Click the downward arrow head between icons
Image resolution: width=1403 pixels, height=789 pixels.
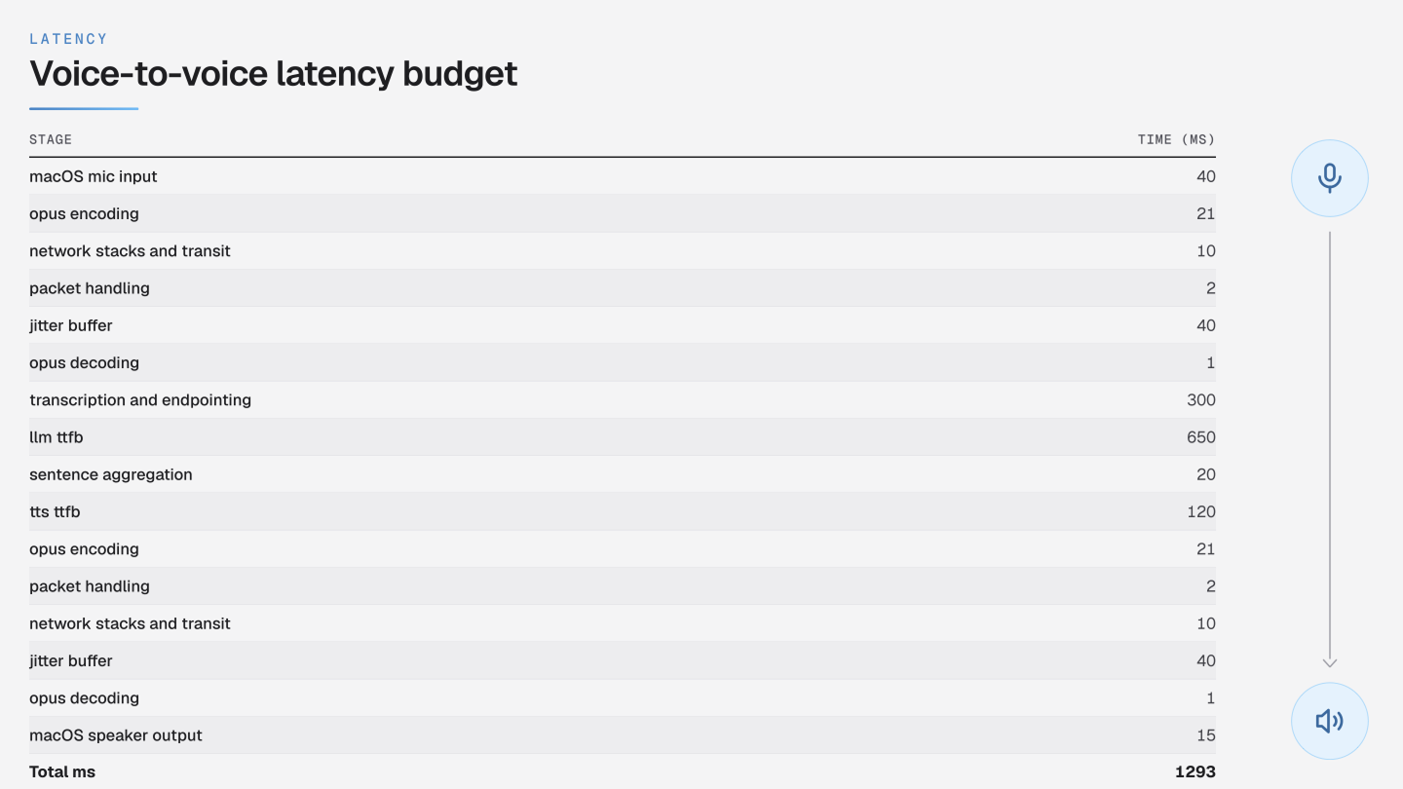1330,662
